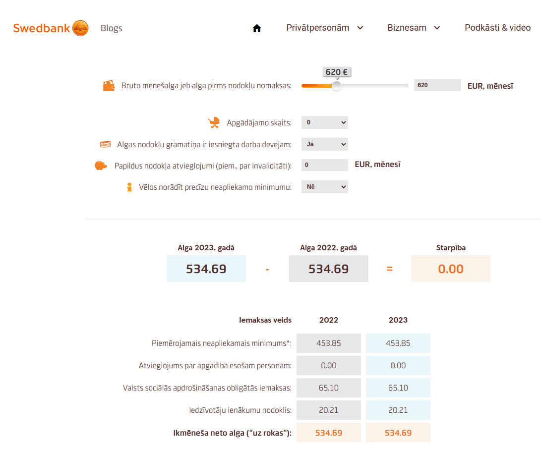The width and height of the screenshot is (541, 451).
Task: Click the piggy bank tax relief icon
Action: click(101, 166)
